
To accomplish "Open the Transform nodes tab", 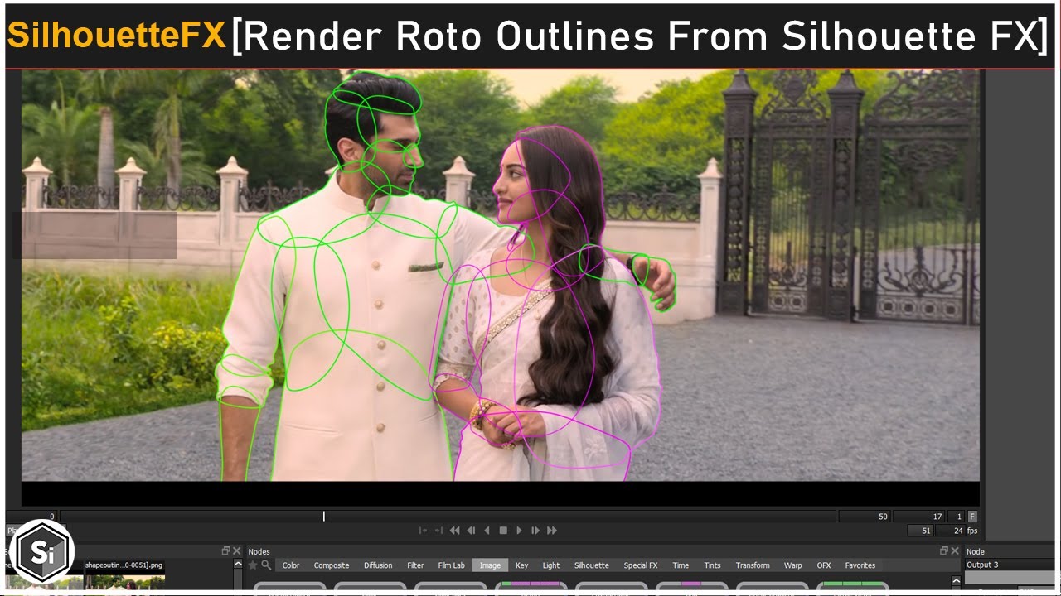I will click(753, 565).
